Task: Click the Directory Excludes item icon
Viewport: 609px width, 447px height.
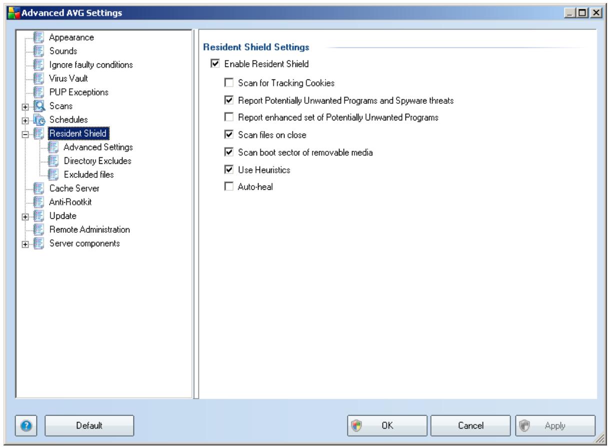Action: point(53,161)
